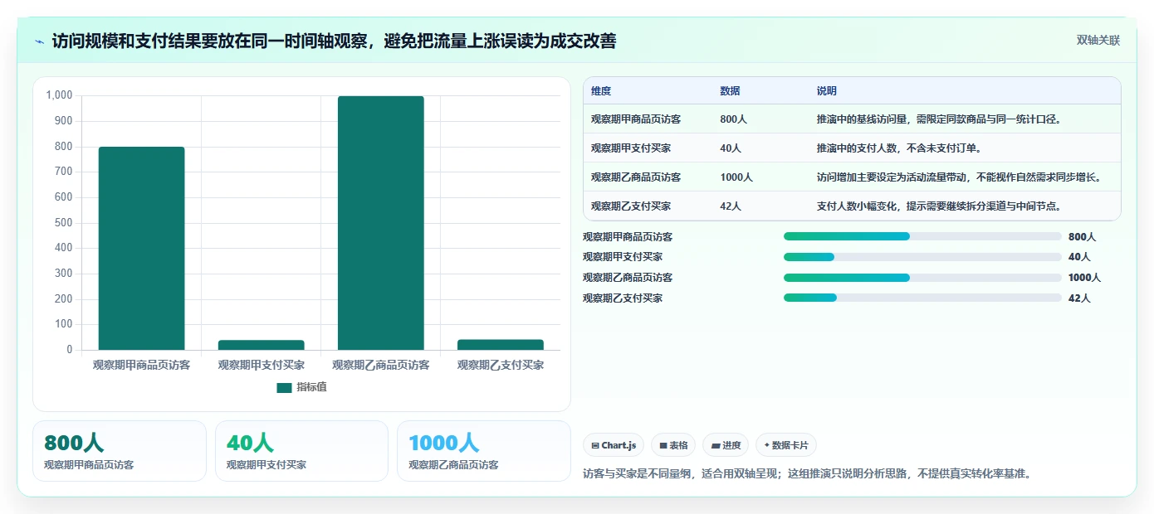This screenshot has width=1154, height=514.
Task: Open the 40人 观察期甲支付买家 summary card
Action: 301,451
